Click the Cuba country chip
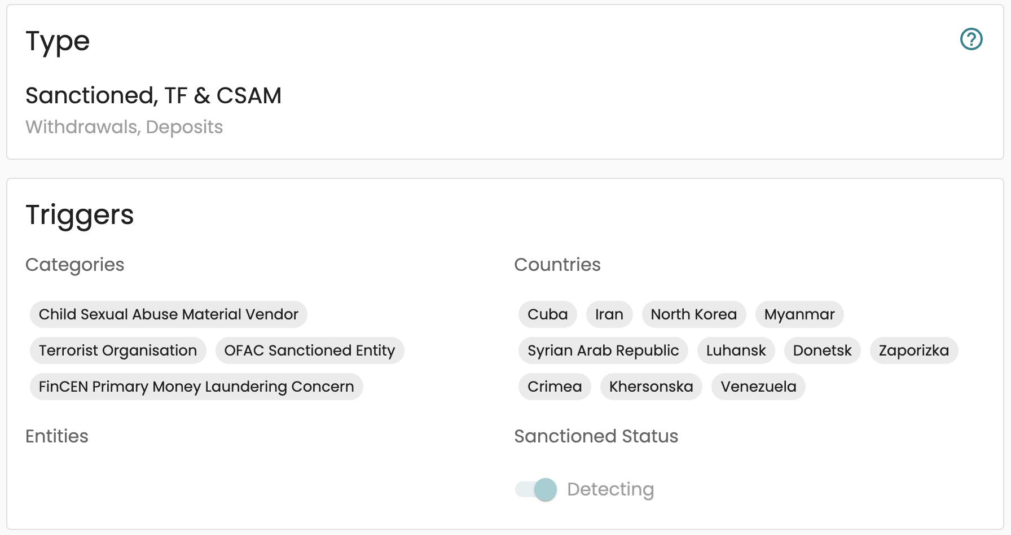 [x=547, y=314]
